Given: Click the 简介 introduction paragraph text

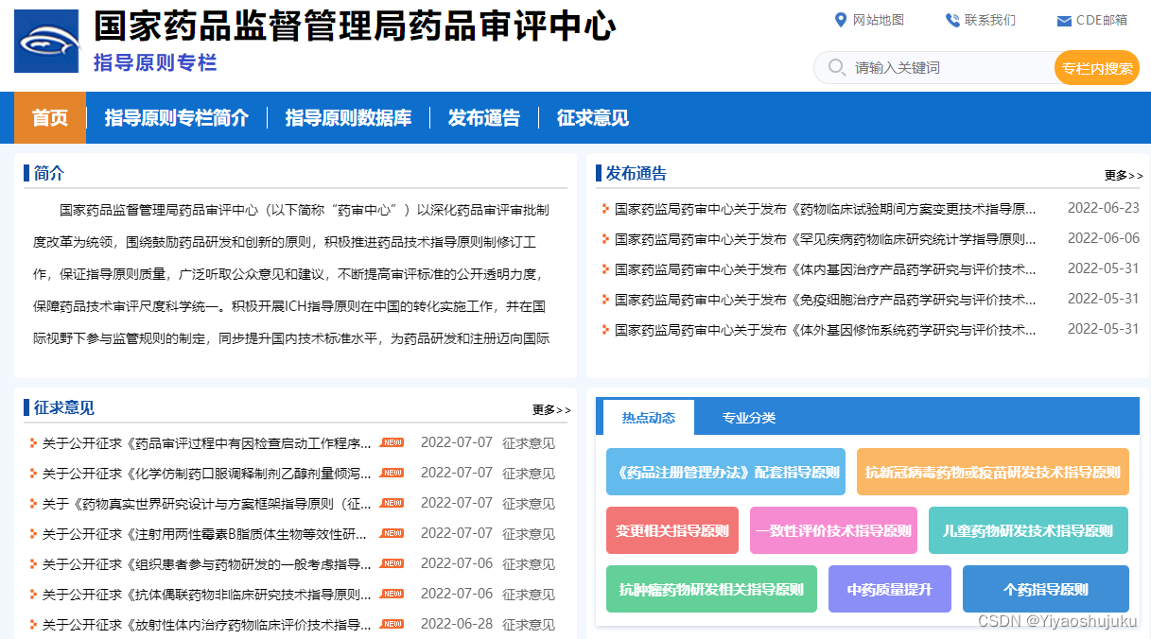Looking at the screenshot, I should pos(291,274).
